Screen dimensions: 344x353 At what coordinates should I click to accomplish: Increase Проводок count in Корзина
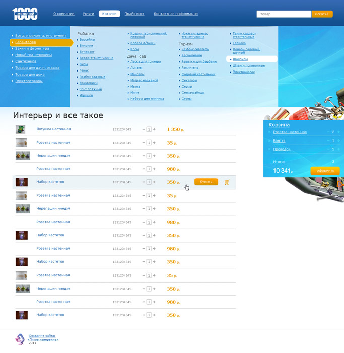pyautogui.click(x=338, y=149)
